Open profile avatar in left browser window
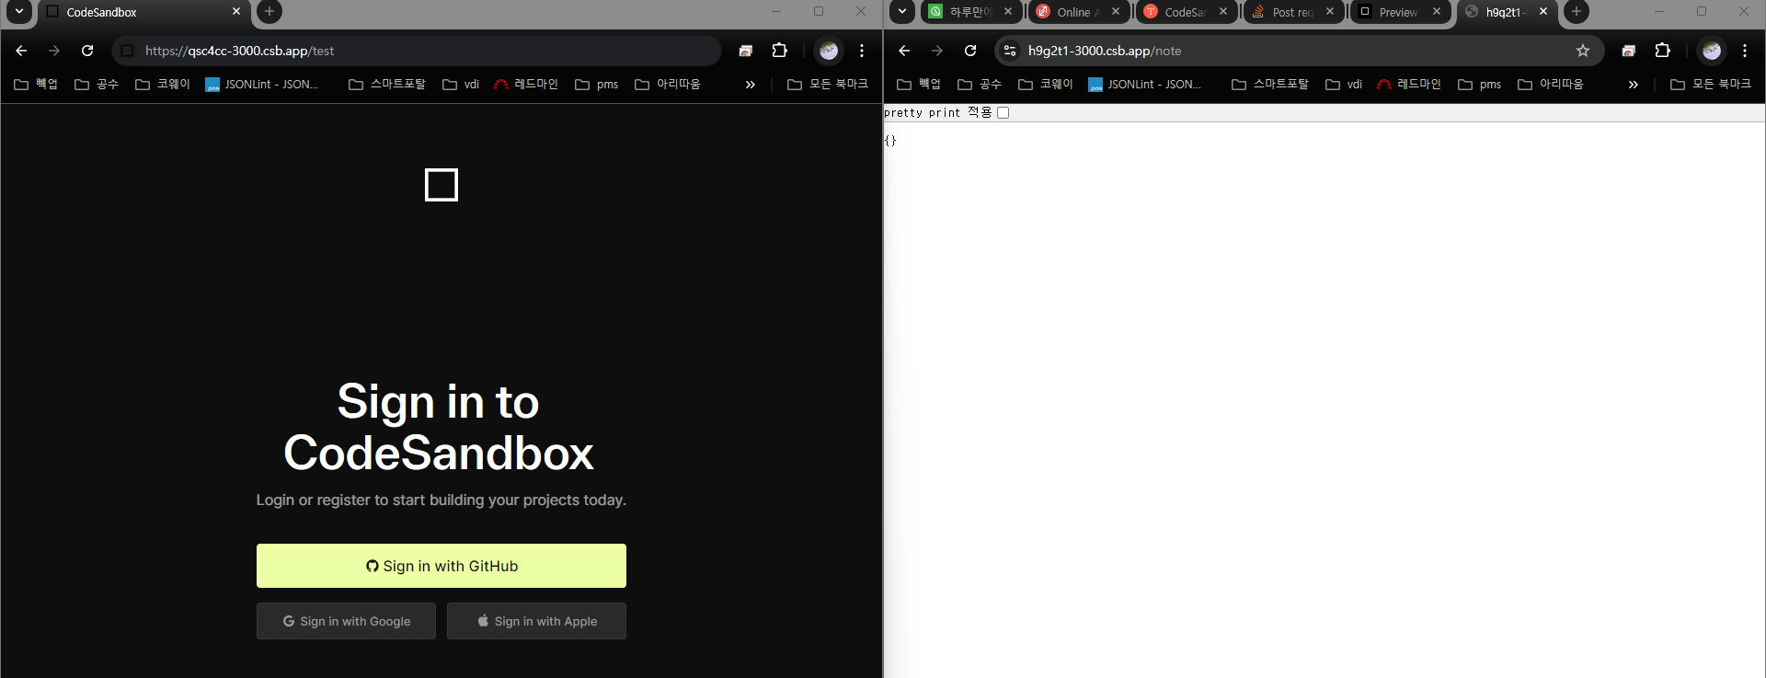This screenshot has height=678, width=1766. point(829,51)
